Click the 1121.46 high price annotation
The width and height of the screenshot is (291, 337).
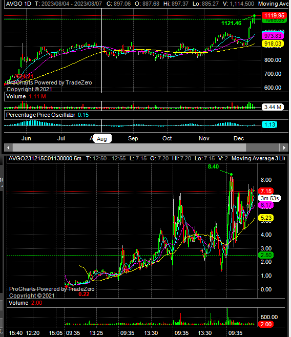(231, 23)
